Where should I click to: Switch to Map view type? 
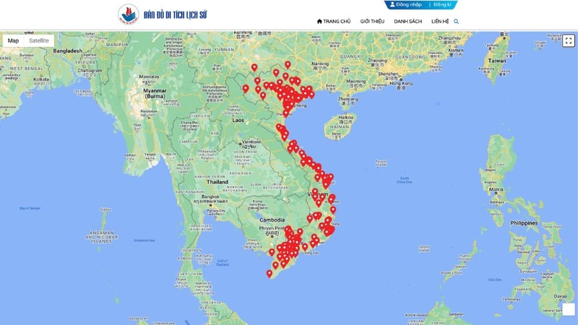pyautogui.click(x=13, y=40)
